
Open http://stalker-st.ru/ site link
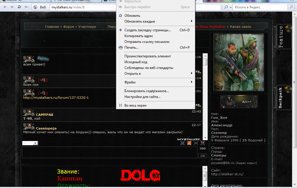coord(227,174)
